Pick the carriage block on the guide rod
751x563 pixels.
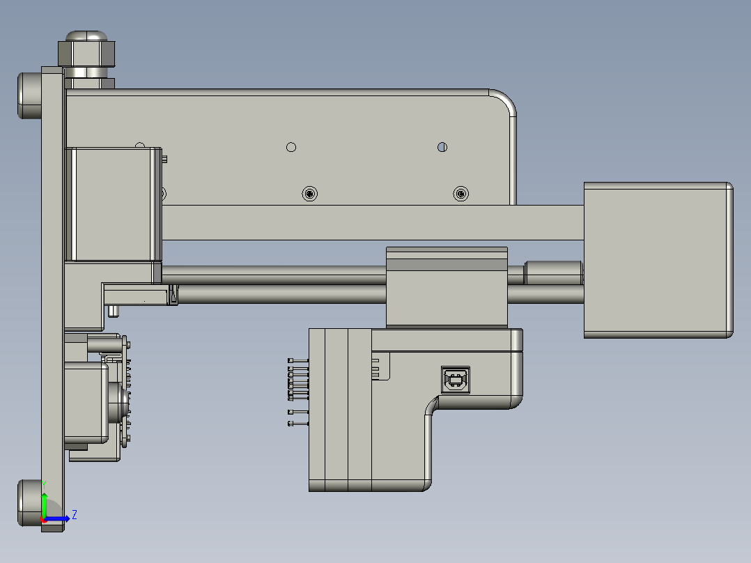[447, 287]
